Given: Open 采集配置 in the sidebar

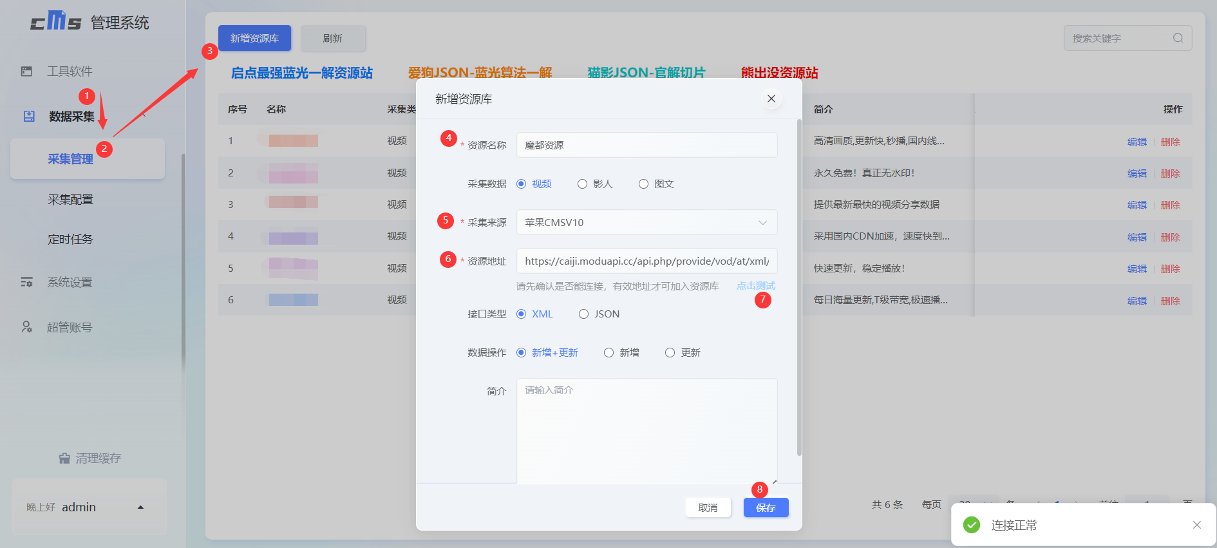Looking at the screenshot, I should coord(71,200).
